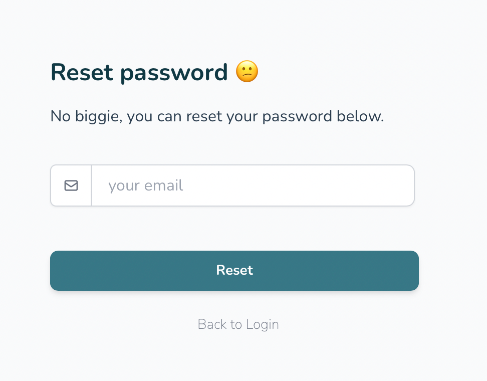The width and height of the screenshot is (487, 381).
Task: Click the confused face emoji
Action: 247,72
